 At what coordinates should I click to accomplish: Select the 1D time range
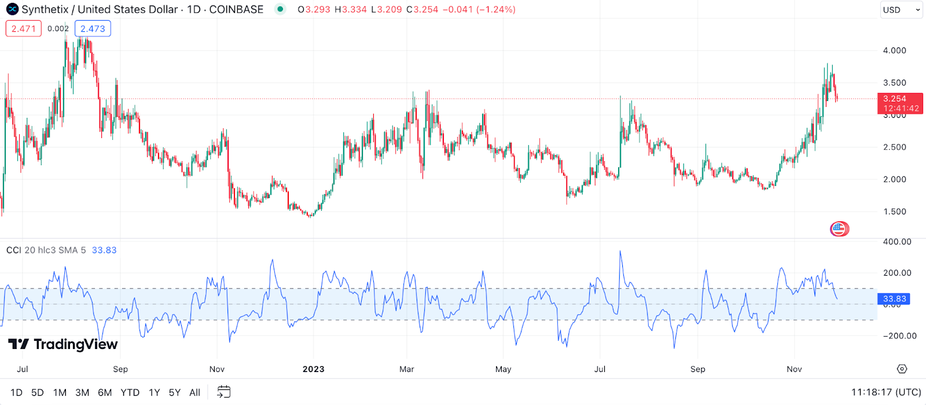point(16,392)
